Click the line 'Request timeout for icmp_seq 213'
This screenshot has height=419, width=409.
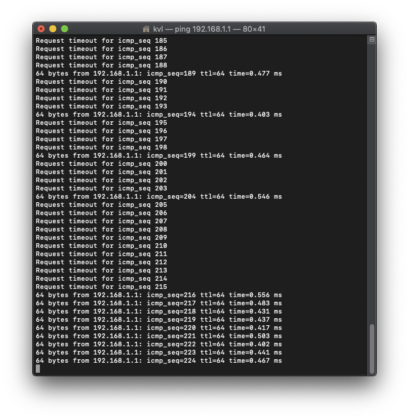[102, 270]
